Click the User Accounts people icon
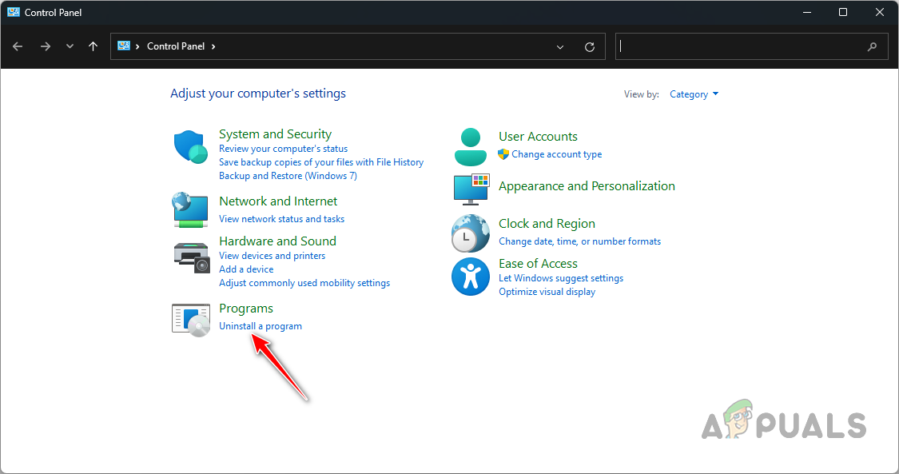 click(470, 146)
